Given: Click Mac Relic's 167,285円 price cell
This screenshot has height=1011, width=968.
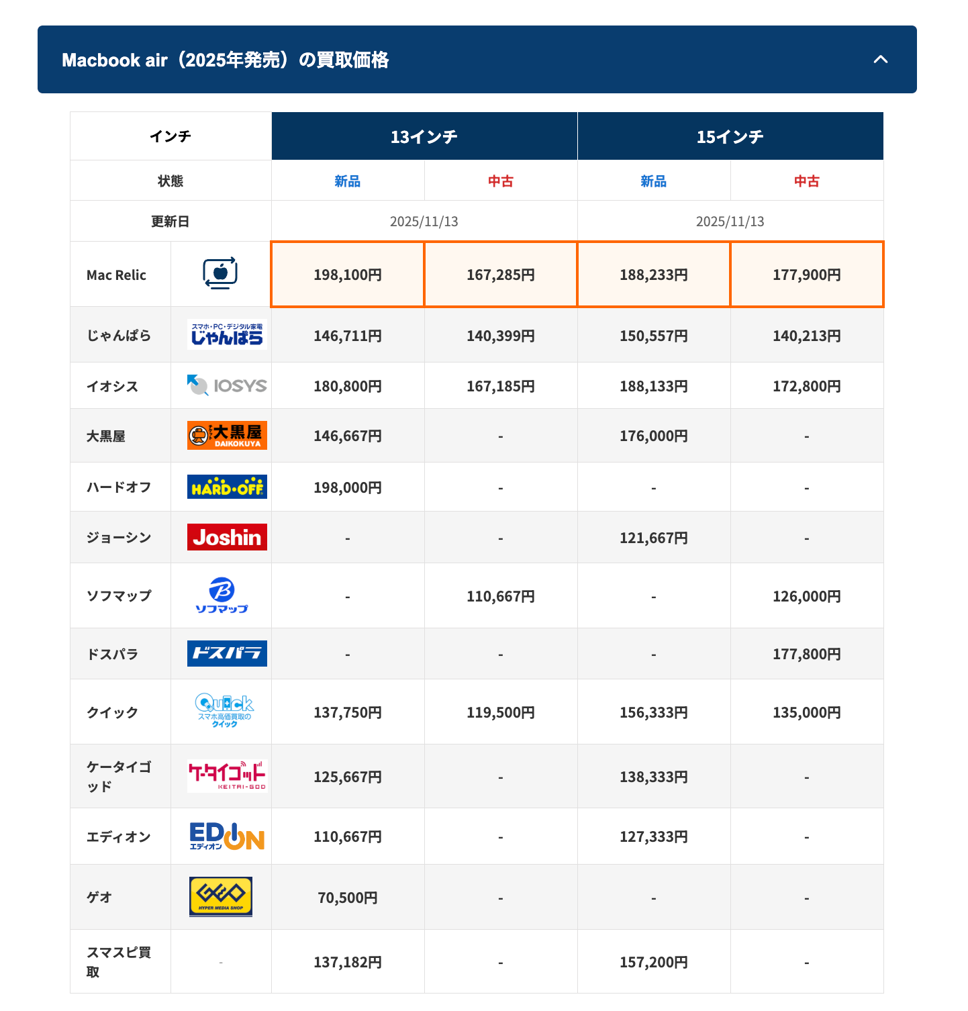Looking at the screenshot, I should click(x=501, y=275).
